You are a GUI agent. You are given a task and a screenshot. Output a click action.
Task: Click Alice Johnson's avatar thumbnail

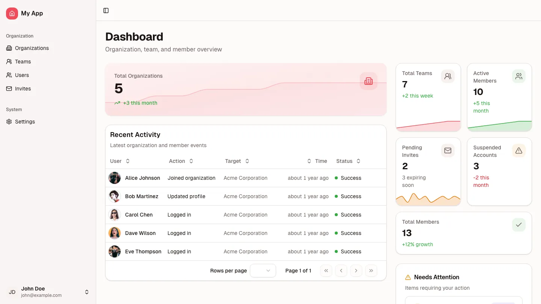coord(115,178)
